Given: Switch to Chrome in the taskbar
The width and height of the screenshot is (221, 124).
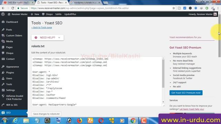Looking at the screenshot, I should tap(133, 121).
